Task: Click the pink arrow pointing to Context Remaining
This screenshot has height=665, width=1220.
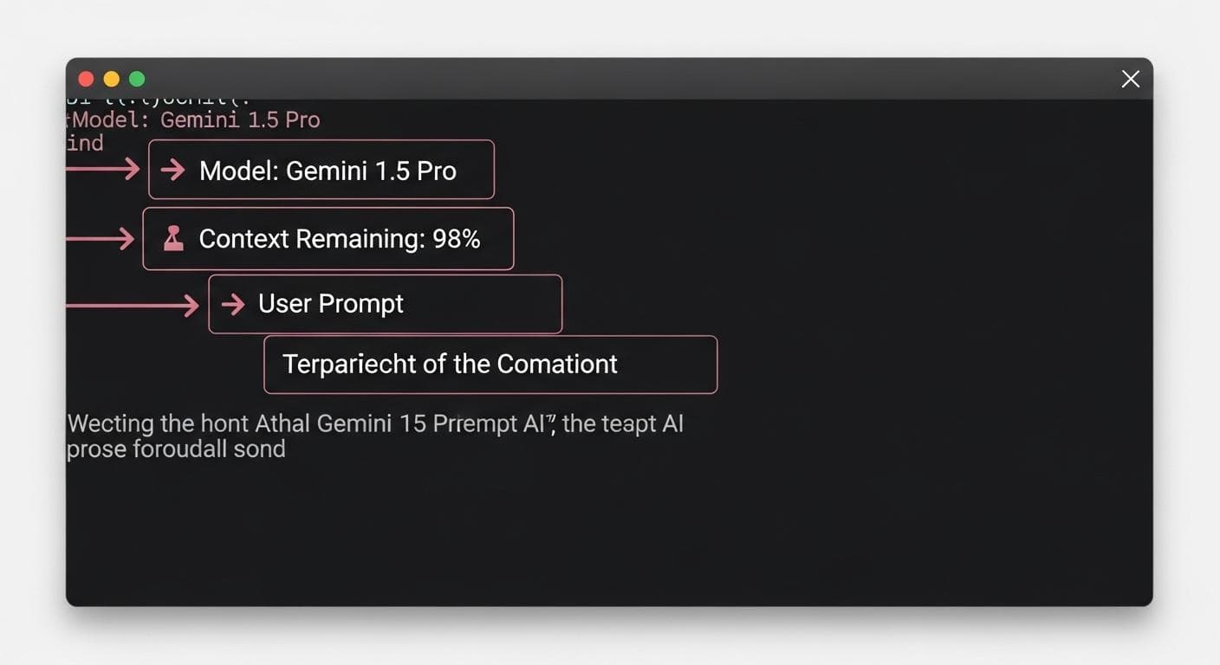Action: [x=100, y=237]
